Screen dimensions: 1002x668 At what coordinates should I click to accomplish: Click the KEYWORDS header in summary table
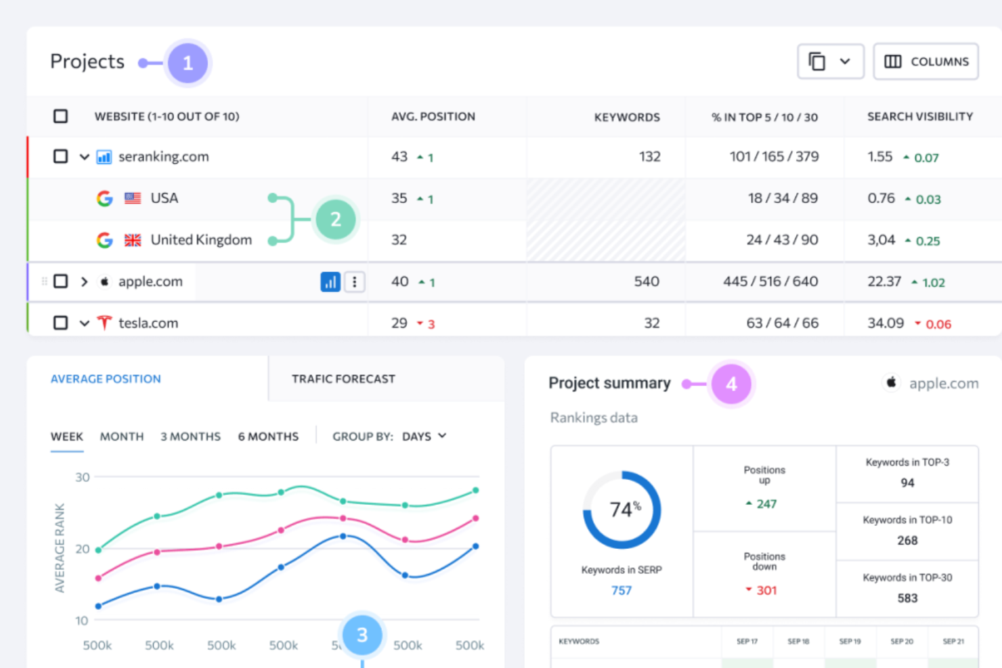coord(579,642)
